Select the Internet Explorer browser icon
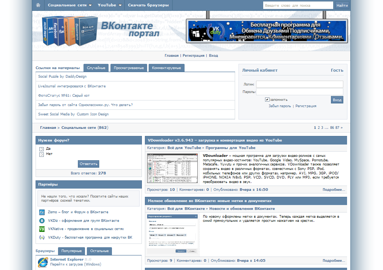Screen dimensions: 383x270 (x=43, y=262)
